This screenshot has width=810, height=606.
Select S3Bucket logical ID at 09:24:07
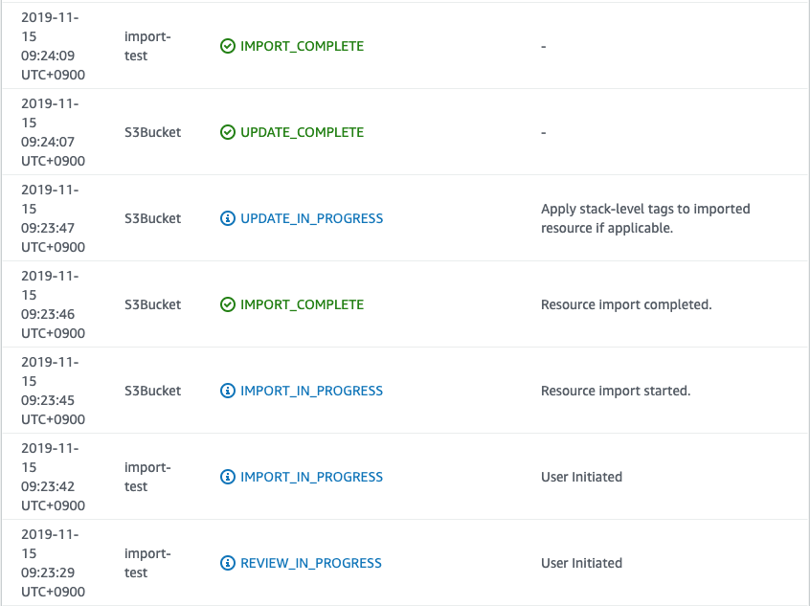tap(152, 132)
